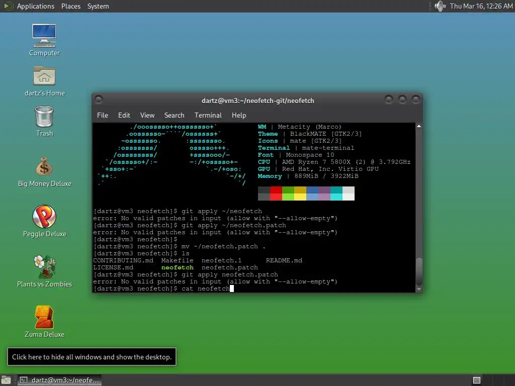Open the Applications menu
The height and width of the screenshot is (386, 515).
36,6
